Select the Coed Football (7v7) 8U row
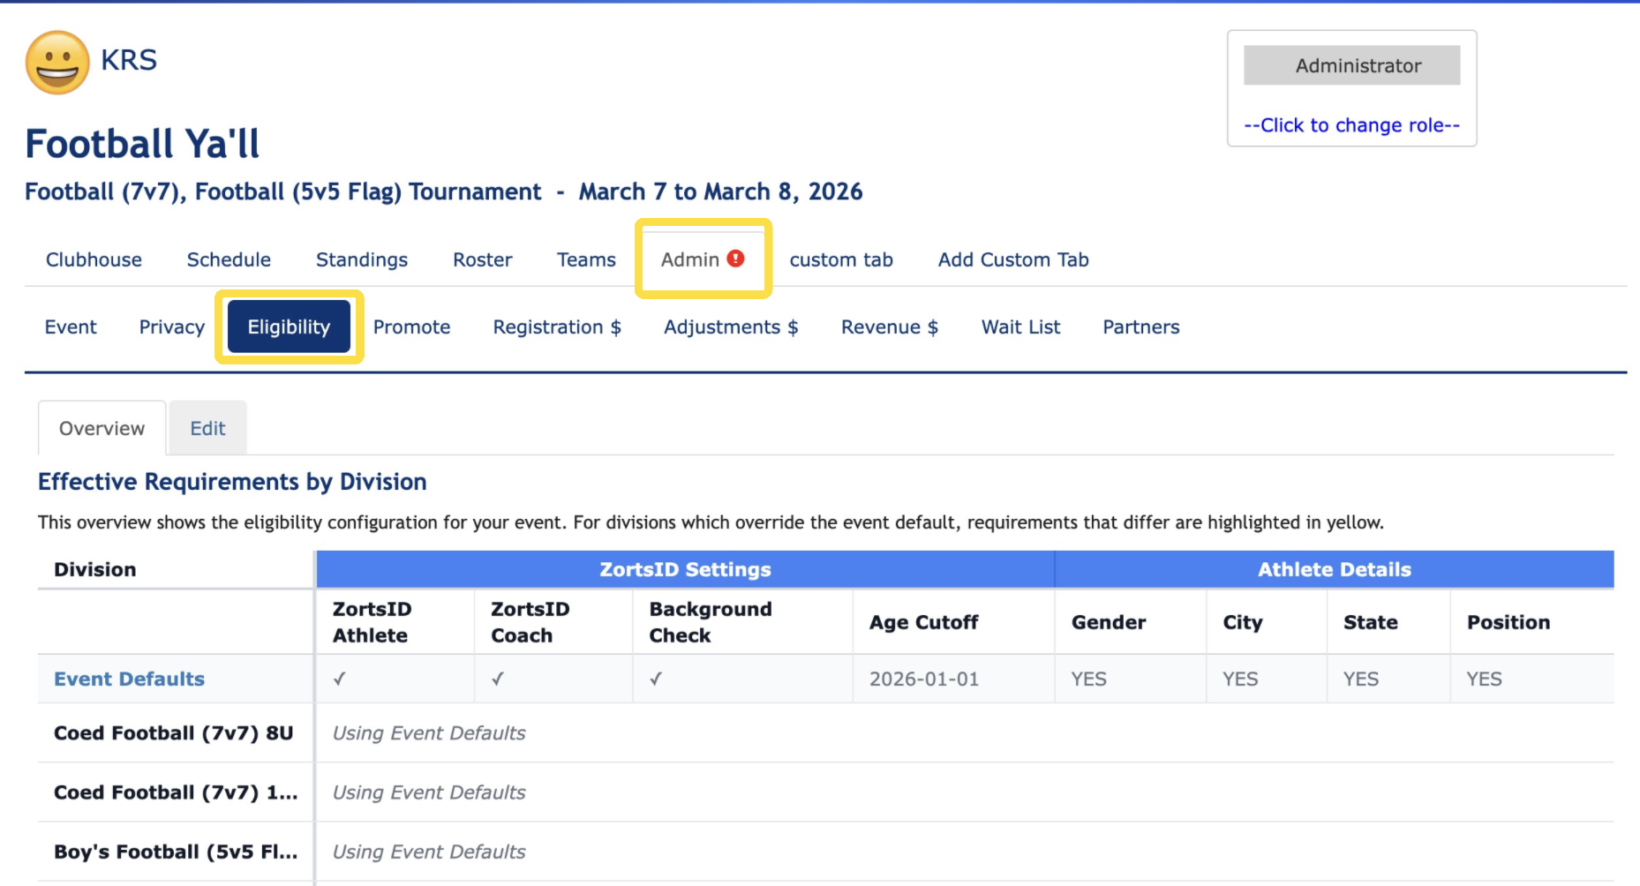Screen dimensions: 1640x886 click(x=173, y=733)
